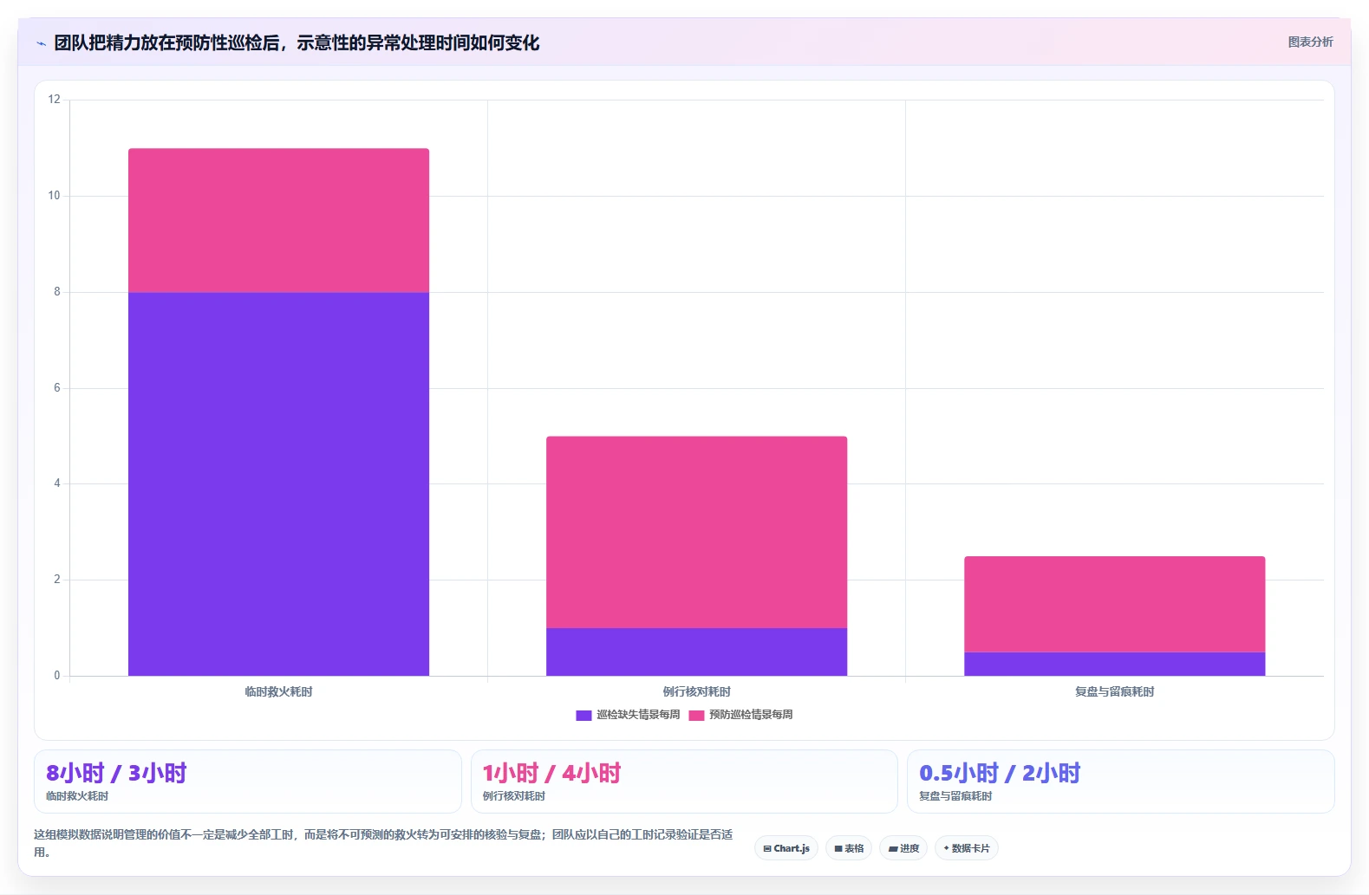This screenshot has height=895, width=1369.
Task: Click the y-axis tick label 2
Action: pyautogui.click(x=57, y=580)
